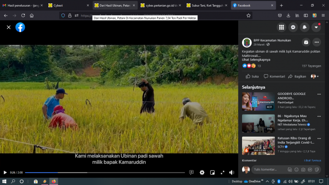The image size is (329, 185).
Task: Save the video with bookmark icon
Action: [306, 42]
